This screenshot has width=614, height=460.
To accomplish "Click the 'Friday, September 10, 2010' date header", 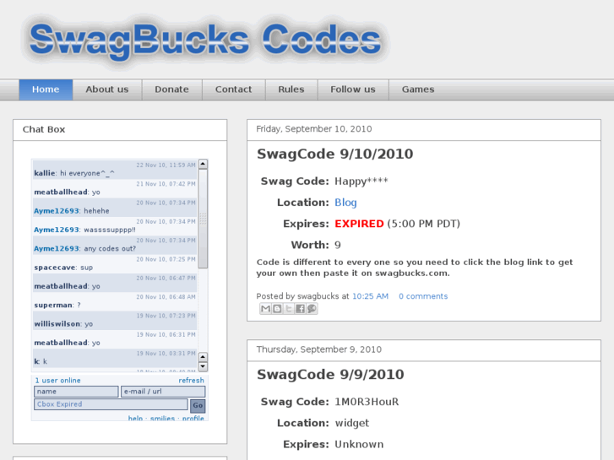I will click(x=314, y=129).
